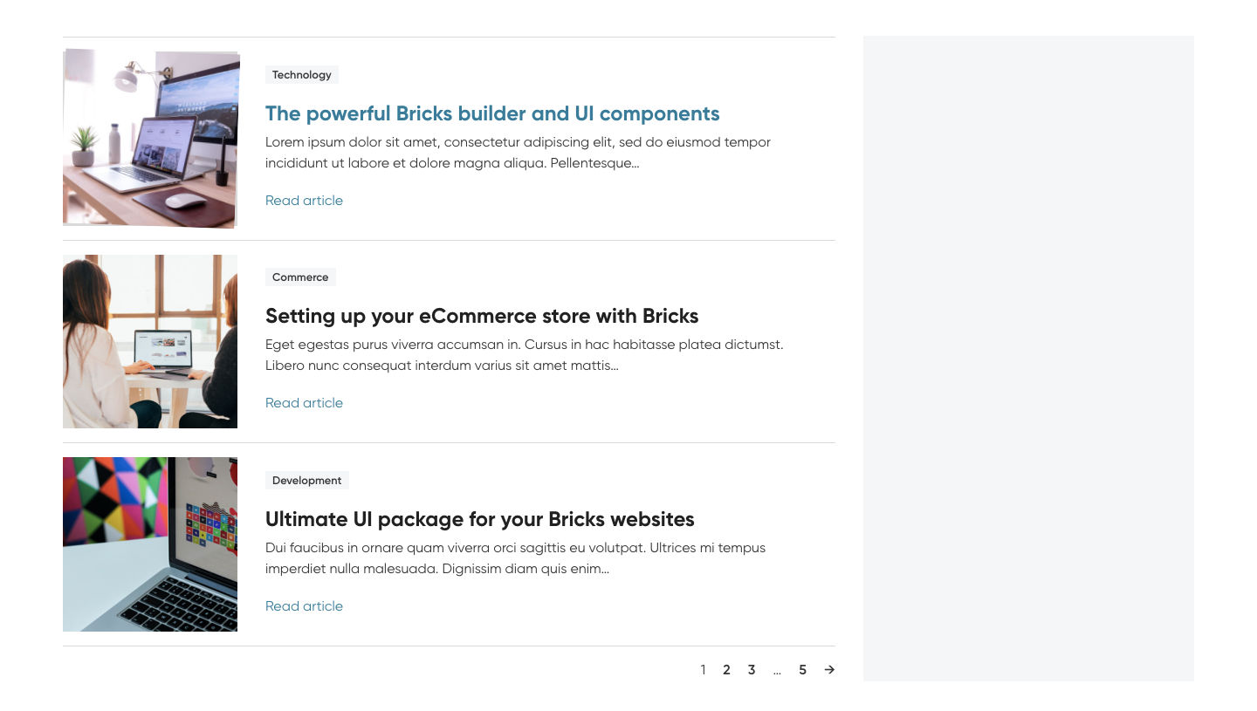
Task: Select the Technology category tag
Action: pos(302,75)
